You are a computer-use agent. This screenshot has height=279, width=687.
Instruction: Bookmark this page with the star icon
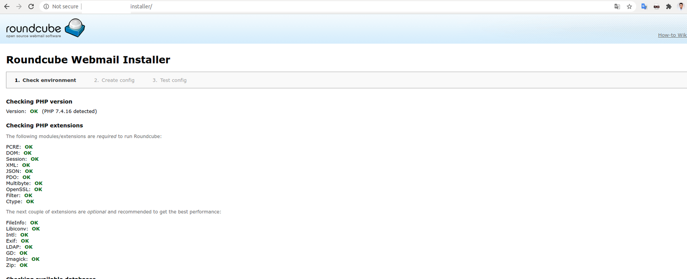pyautogui.click(x=629, y=7)
